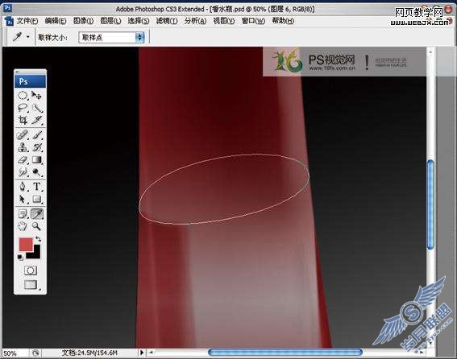The height and width of the screenshot is (359, 457).
Task: Select the Move tool
Action: tap(37, 95)
